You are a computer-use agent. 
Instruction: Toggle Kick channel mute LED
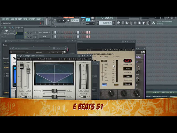click(x=26, y=37)
